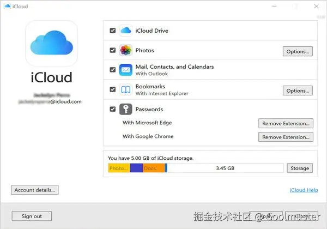This screenshot has height=229, width=327.
Task: Click the large iCloud logo
Action: pos(52,43)
